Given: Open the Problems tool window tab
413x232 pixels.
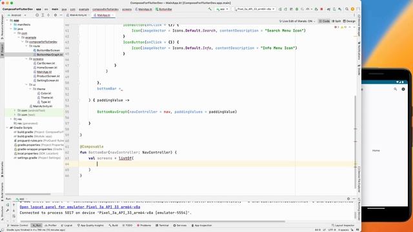Looking at the screenshot, I should click(x=144, y=226).
